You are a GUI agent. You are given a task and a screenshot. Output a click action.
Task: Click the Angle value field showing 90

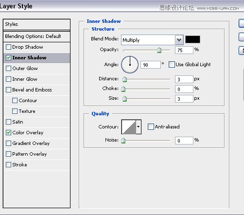coord(151,65)
